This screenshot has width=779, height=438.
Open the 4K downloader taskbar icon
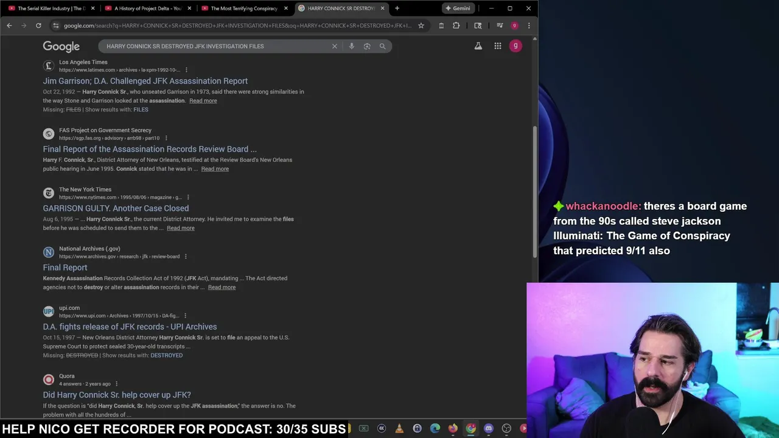pos(382,428)
